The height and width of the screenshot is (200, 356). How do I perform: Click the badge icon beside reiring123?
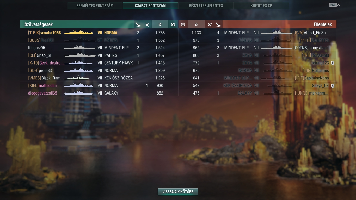tap(333, 63)
